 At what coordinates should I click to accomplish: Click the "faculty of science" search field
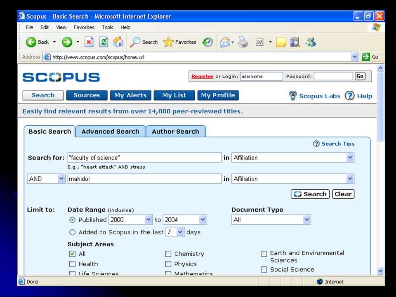(144, 158)
